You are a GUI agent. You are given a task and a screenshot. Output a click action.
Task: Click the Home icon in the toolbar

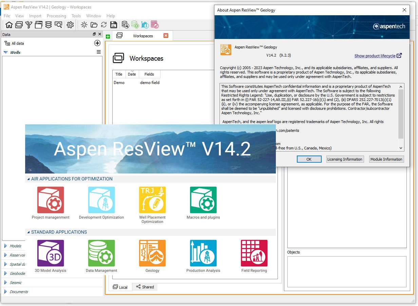[x=9, y=25]
